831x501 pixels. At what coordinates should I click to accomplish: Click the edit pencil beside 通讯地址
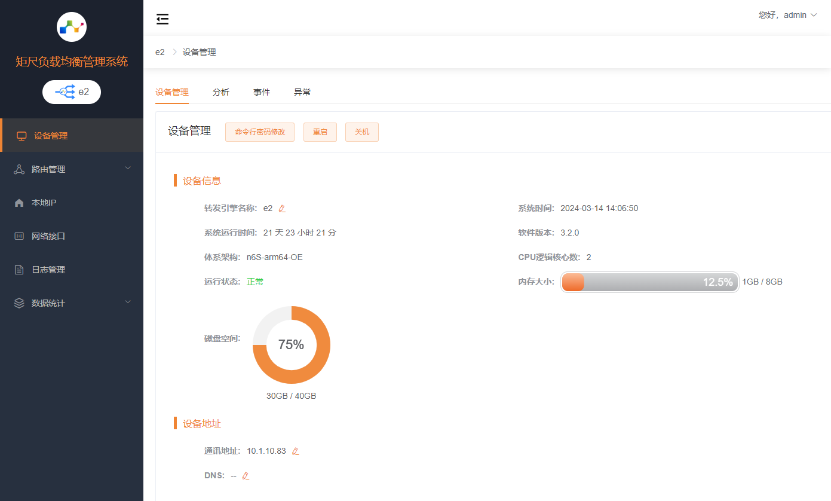pyautogui.click(x=295, y=450)
